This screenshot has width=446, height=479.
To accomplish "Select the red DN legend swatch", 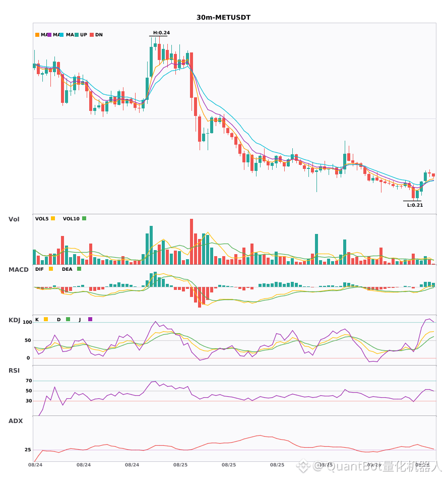I will point(92,35).
